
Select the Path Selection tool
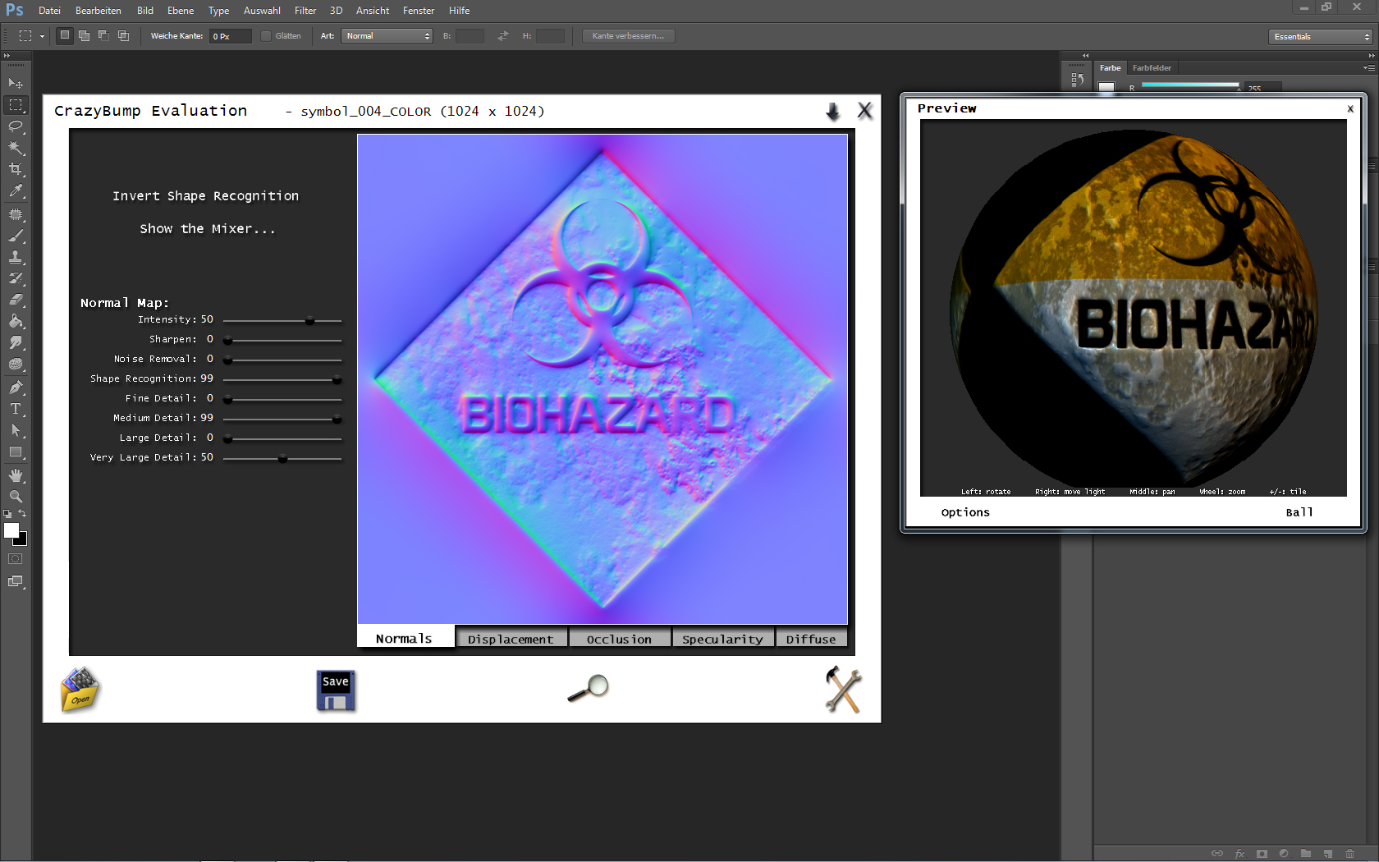(16, 430)
